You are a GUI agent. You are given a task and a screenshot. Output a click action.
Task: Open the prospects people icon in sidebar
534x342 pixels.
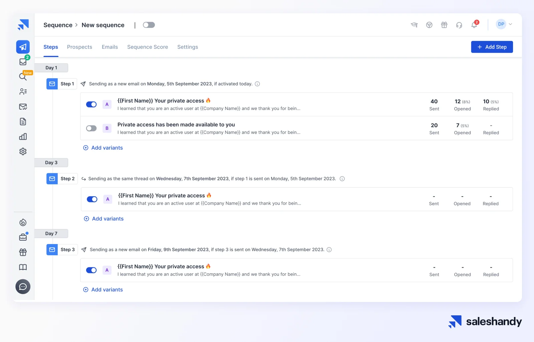pos(23,92)
